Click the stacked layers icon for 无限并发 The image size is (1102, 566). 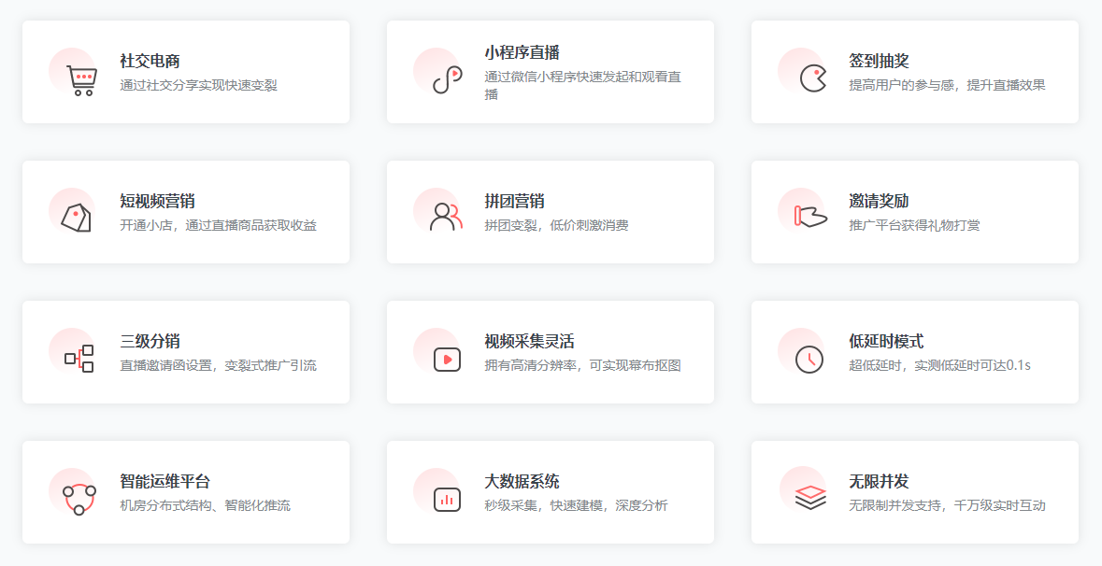(810, 498)
